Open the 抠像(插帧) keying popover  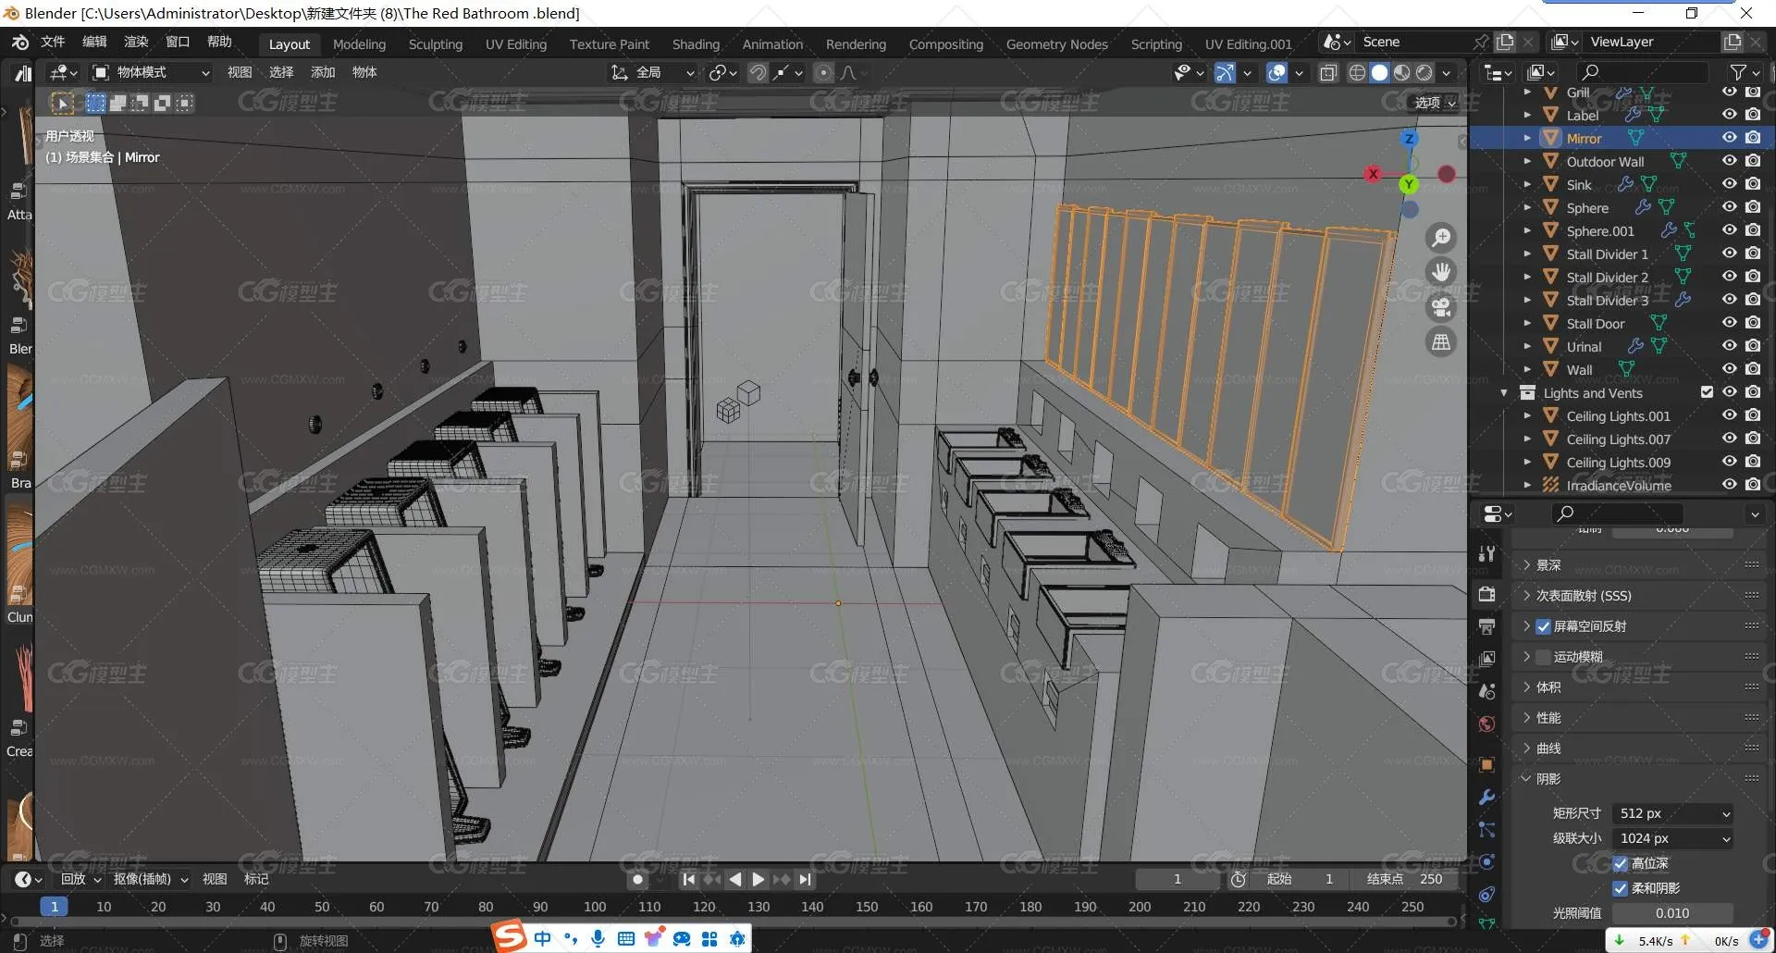pyautogui.click(x=150, y=879)
